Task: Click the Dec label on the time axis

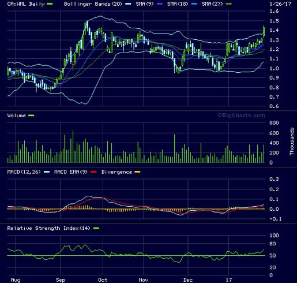Action: click(188, 280)
